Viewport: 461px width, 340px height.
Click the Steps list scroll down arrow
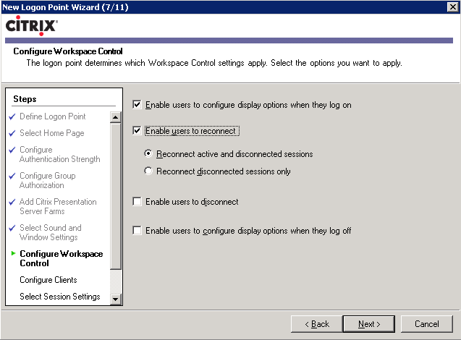[x=116, y=299]
